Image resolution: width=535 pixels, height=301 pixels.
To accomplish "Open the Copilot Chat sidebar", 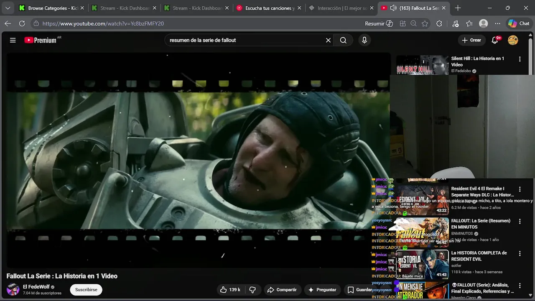I will coord(519,23).
